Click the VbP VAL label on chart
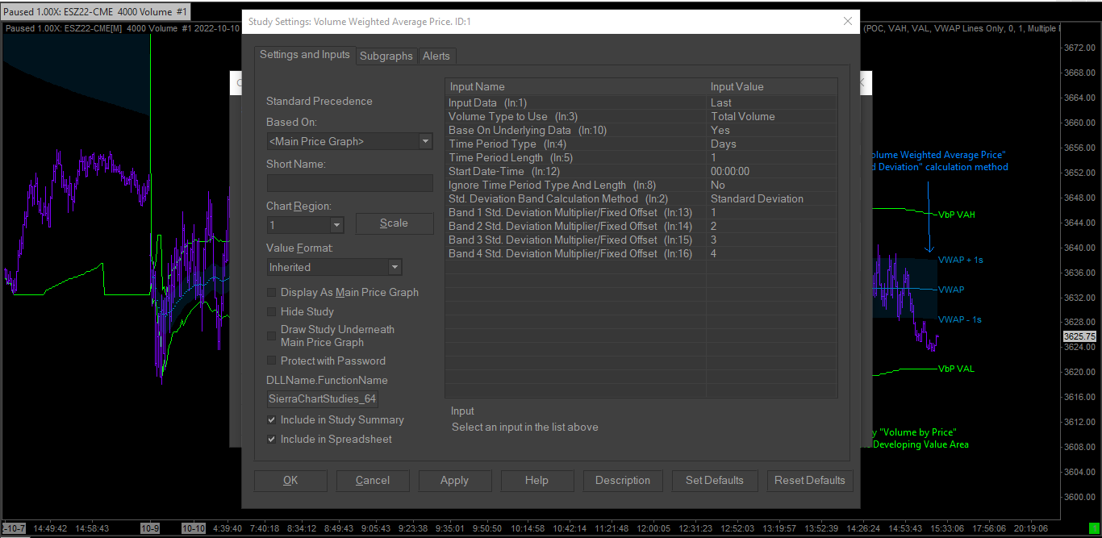 point(956,369)
